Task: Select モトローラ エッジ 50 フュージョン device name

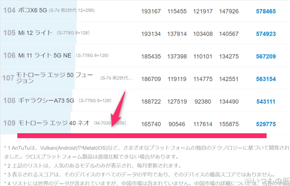Action: tap(54, 78)
